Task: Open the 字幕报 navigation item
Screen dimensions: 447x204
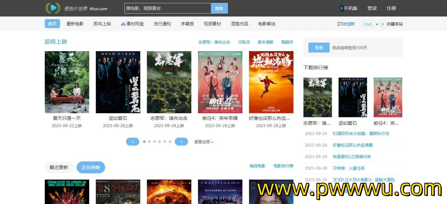Action: 187,24
